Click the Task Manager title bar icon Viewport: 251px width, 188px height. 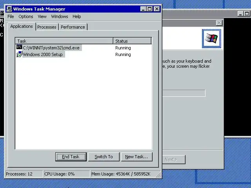tap(9, 9)
